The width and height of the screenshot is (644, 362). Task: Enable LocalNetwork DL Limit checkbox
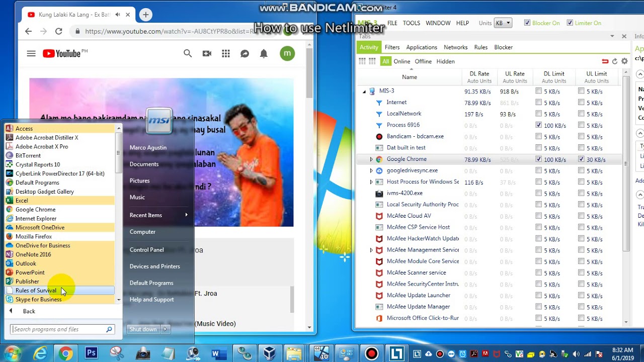coord(539,114)
